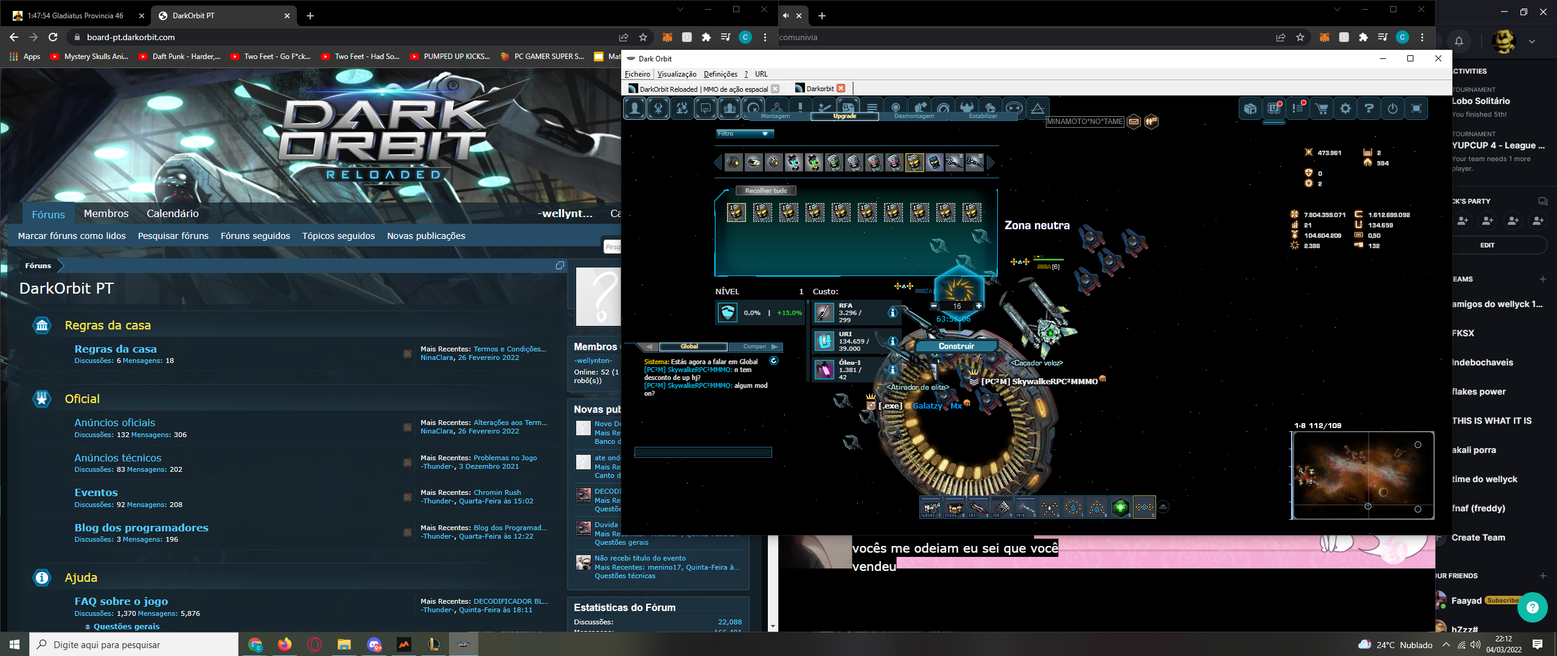Open the missions list icon with red dot

(1298, 109)
